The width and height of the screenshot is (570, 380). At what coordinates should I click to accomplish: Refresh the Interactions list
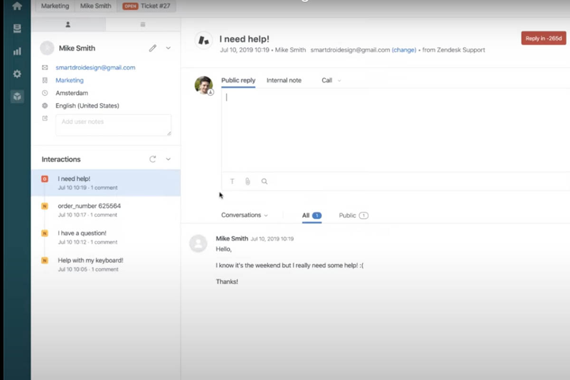152,159
